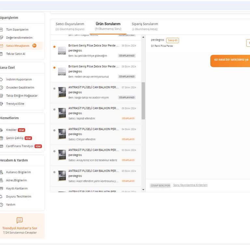Select Satıcı Mesajlarım menu entry

click(18, 46)
